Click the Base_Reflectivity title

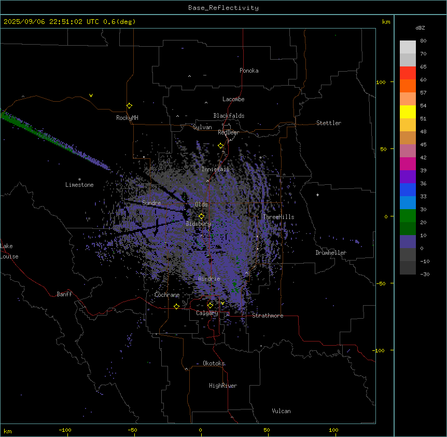pos(223,8)
